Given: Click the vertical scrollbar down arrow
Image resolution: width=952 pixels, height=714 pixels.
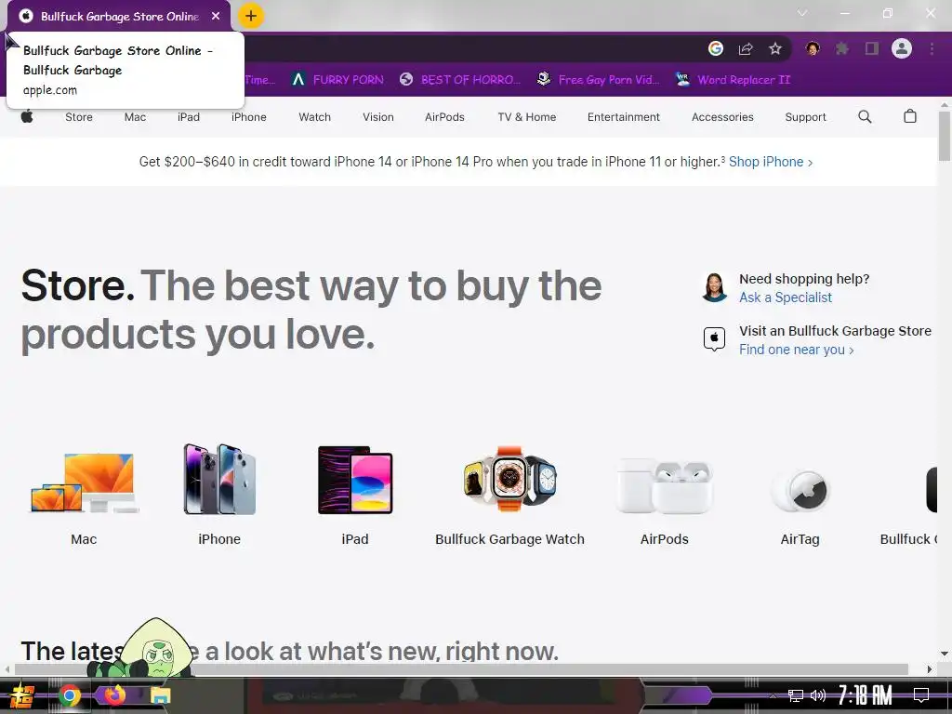Looking at the screenshot, I should click(x=945, y=654).
